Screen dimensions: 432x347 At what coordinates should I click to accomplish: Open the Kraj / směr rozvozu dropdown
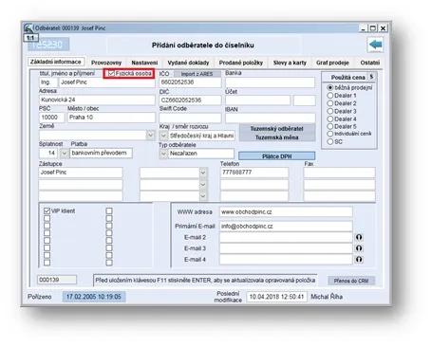(x=163, y=136)
